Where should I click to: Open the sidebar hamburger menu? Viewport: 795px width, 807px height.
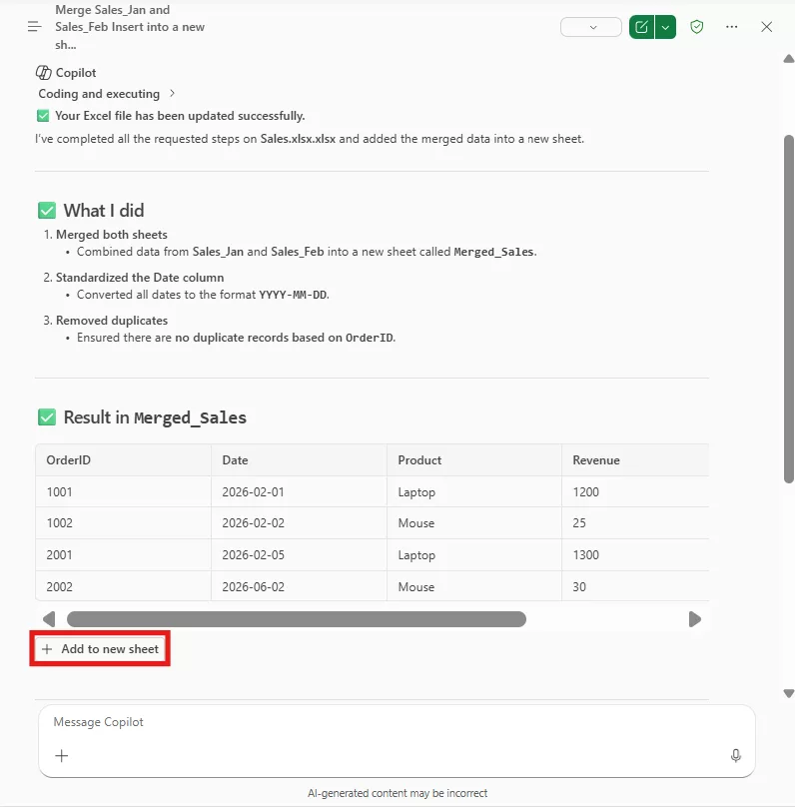34,26
